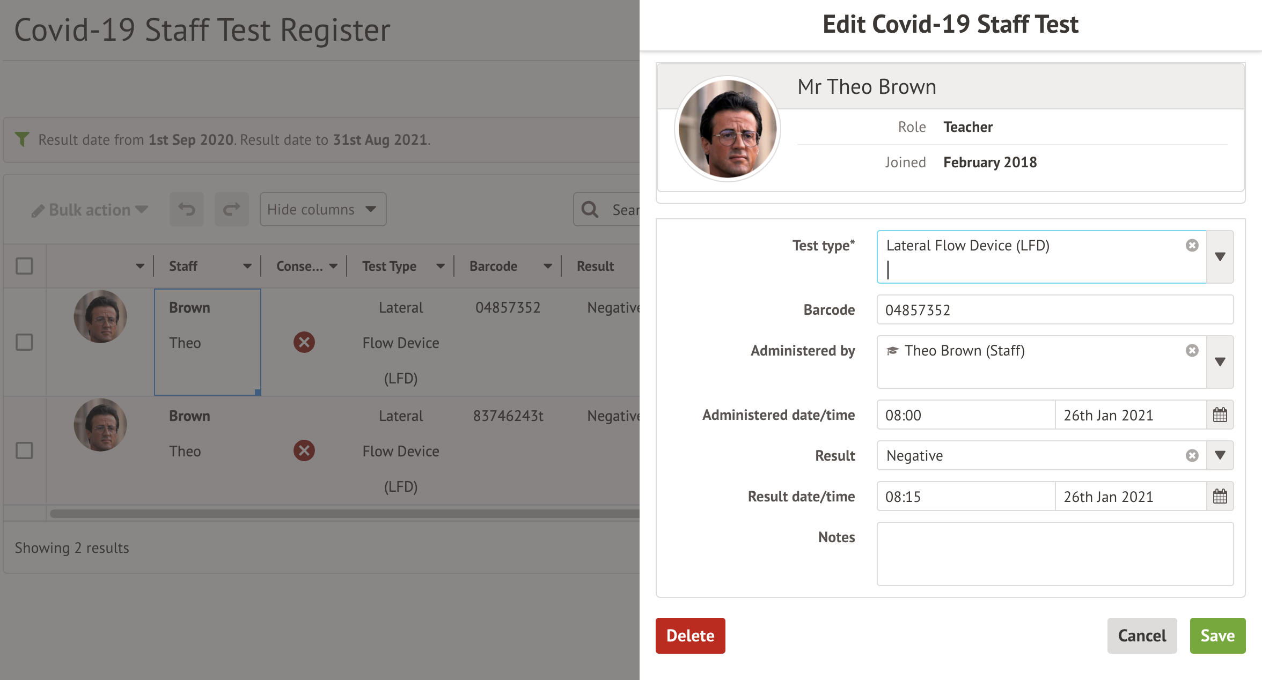Image resolution: width=1262 pixels, height=680 pixels.
Task: Clear the Negative result value
Action: [x=1192, y=456]
